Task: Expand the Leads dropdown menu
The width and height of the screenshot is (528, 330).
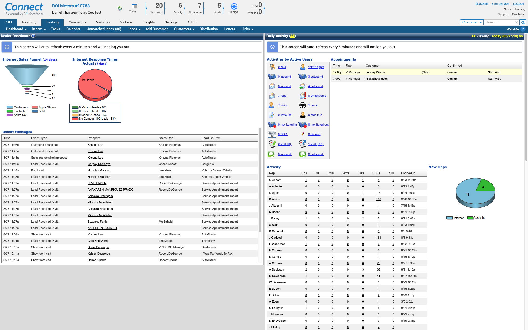Action: click(x=134, y=29)
